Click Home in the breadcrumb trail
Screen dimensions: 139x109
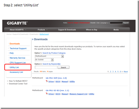pos(9,34)
